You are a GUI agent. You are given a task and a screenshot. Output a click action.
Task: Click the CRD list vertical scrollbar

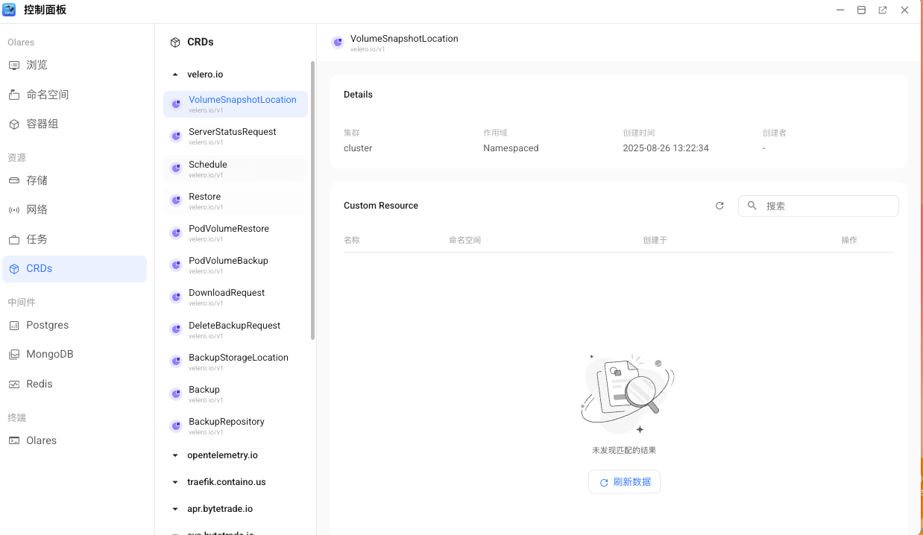coord(312,201)
